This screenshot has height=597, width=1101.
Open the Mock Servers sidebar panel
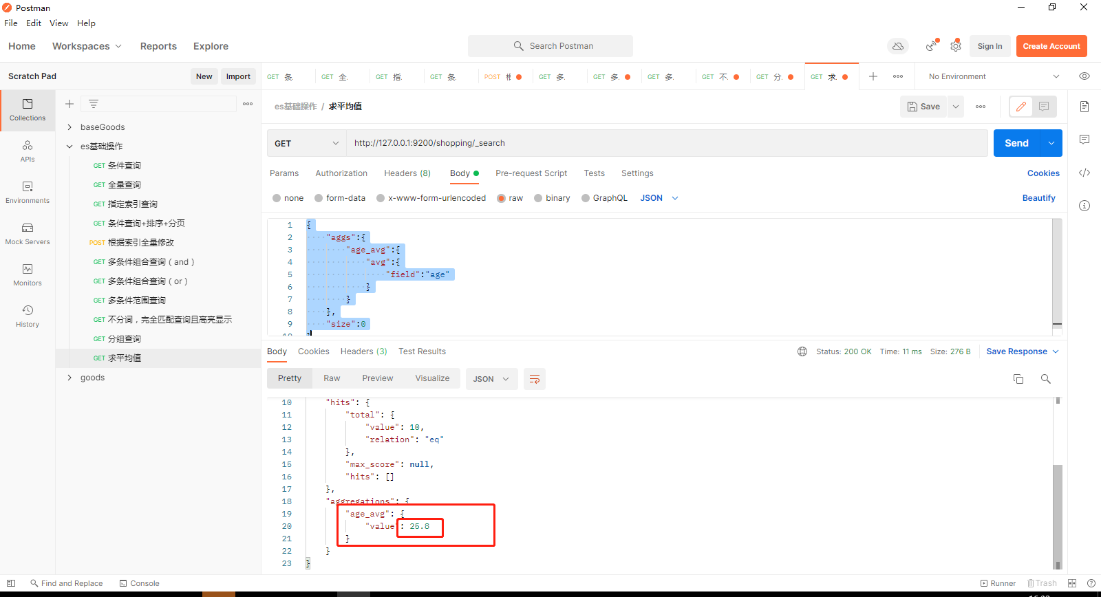click(x=28, y=234)
